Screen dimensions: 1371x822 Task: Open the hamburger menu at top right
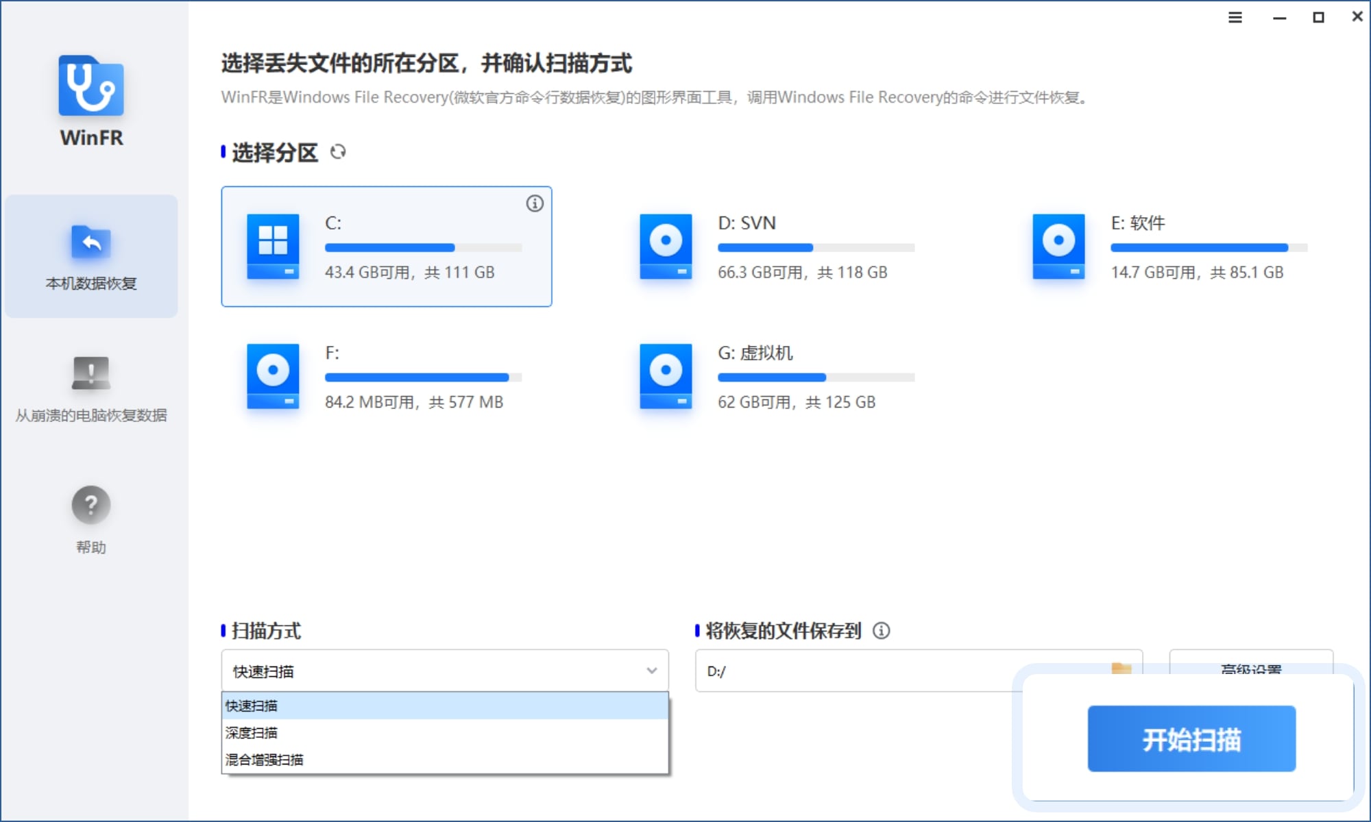click(x=1235, y=18)
